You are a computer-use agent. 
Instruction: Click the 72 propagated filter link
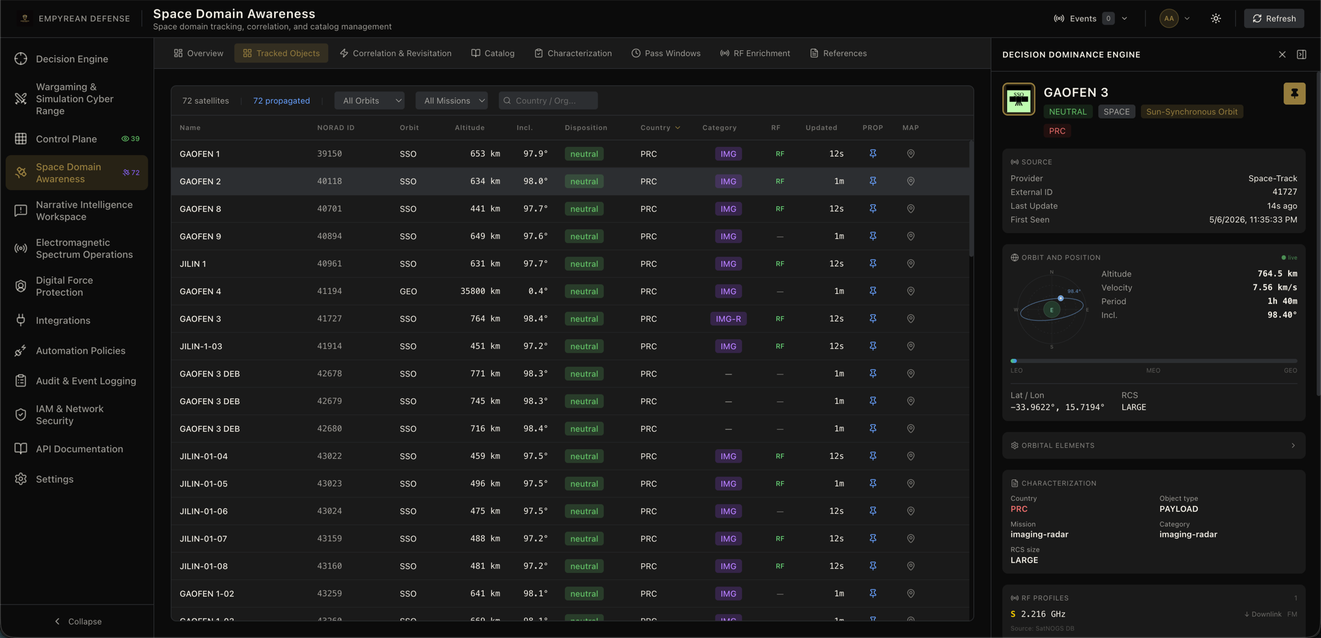281,101
